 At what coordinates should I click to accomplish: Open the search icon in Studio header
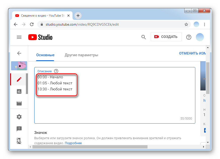(x=143, y=37)
